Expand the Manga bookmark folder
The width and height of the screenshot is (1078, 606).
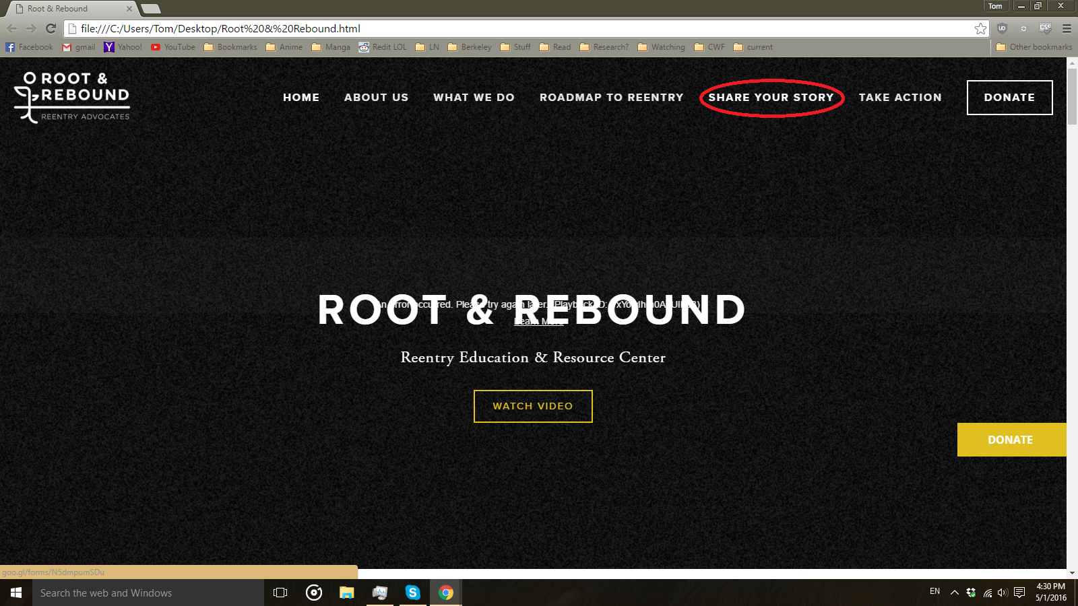tap(331, 47)
